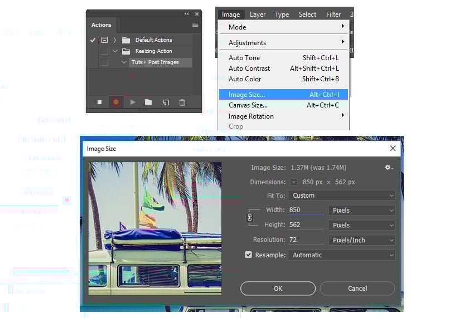Close the Actions panel
This screenshot has height=318, width=474.
197,14
